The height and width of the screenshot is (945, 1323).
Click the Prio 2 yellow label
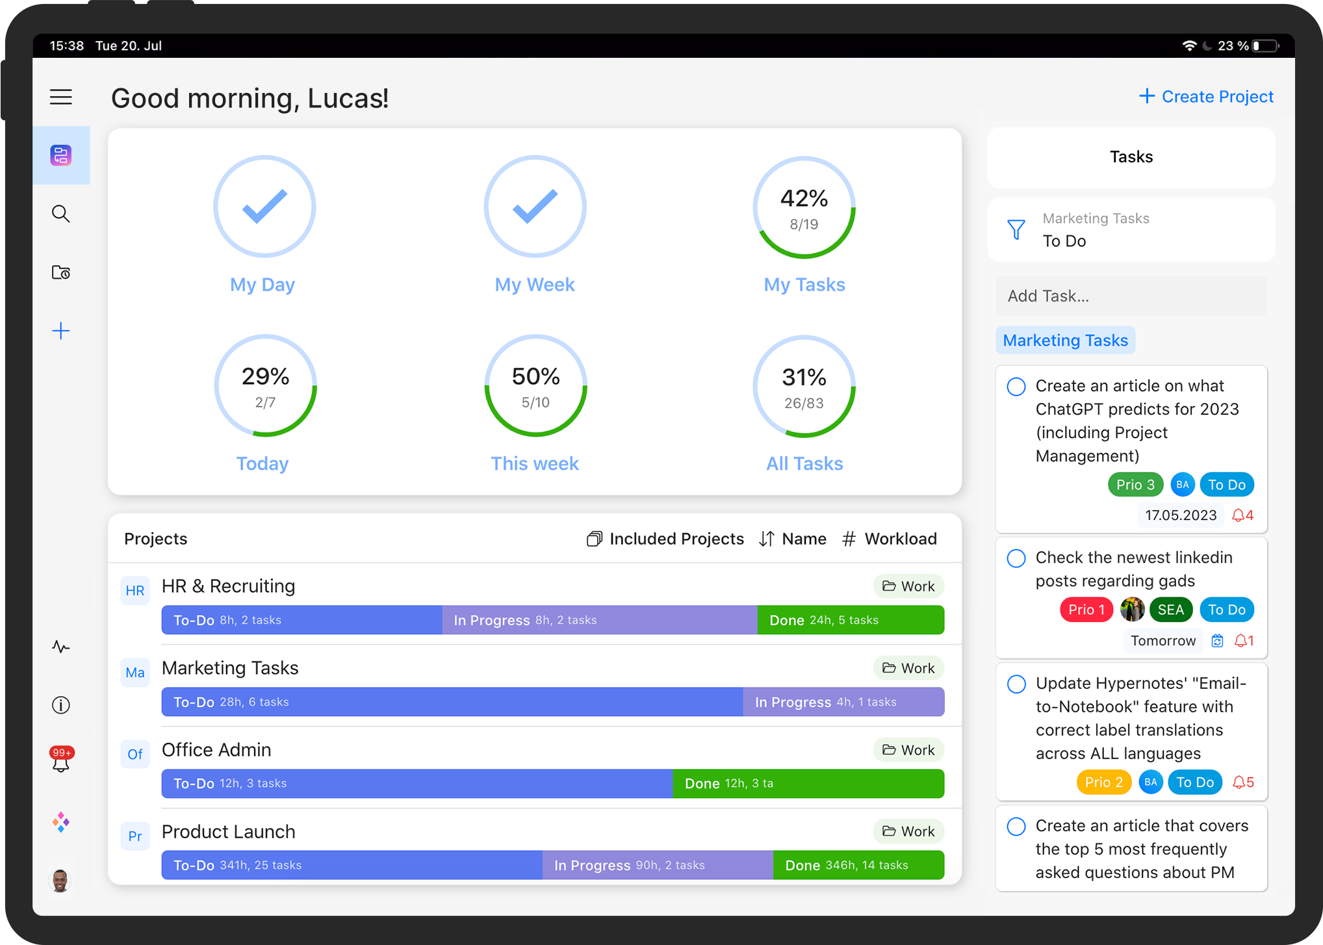(1104, 783)
